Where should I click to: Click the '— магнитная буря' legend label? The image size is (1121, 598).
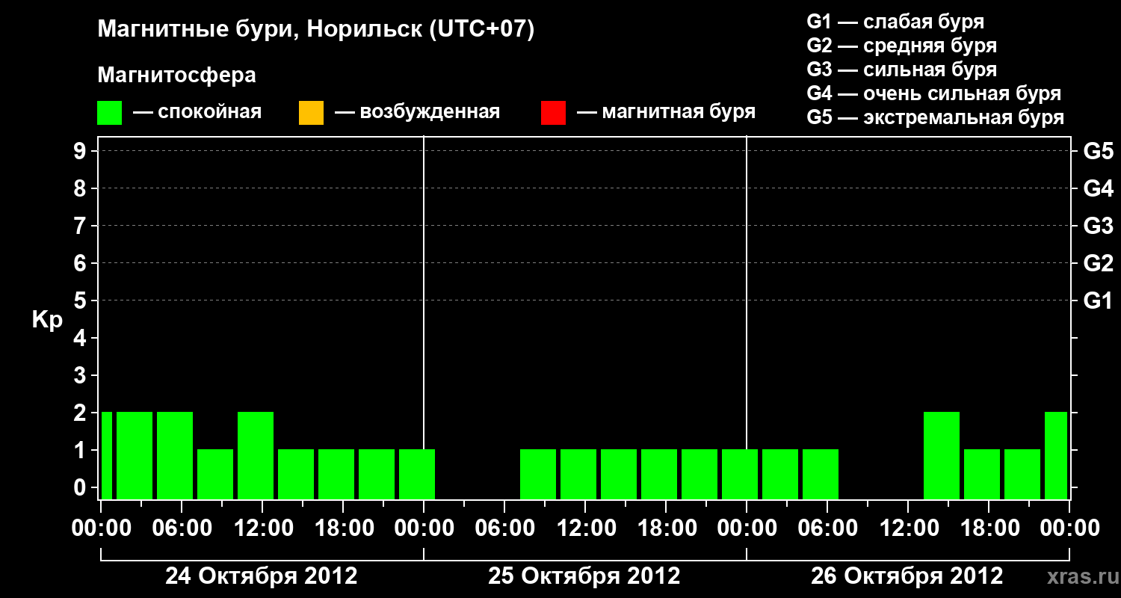point(666,113)
